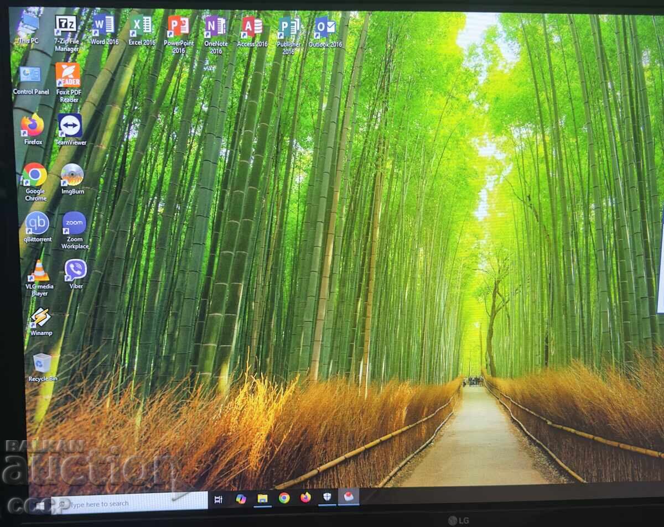The image size is (664, 527).
Task: Launch PowerPoint 2016 from desktop
Action: pos(179,34)
